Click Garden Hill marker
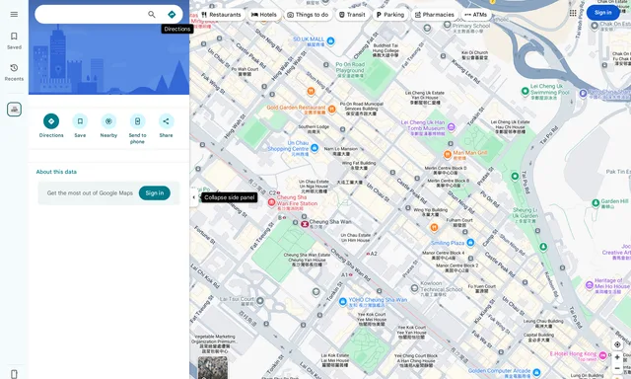Viewport: 631px width, 379px height. click(596, 203)
